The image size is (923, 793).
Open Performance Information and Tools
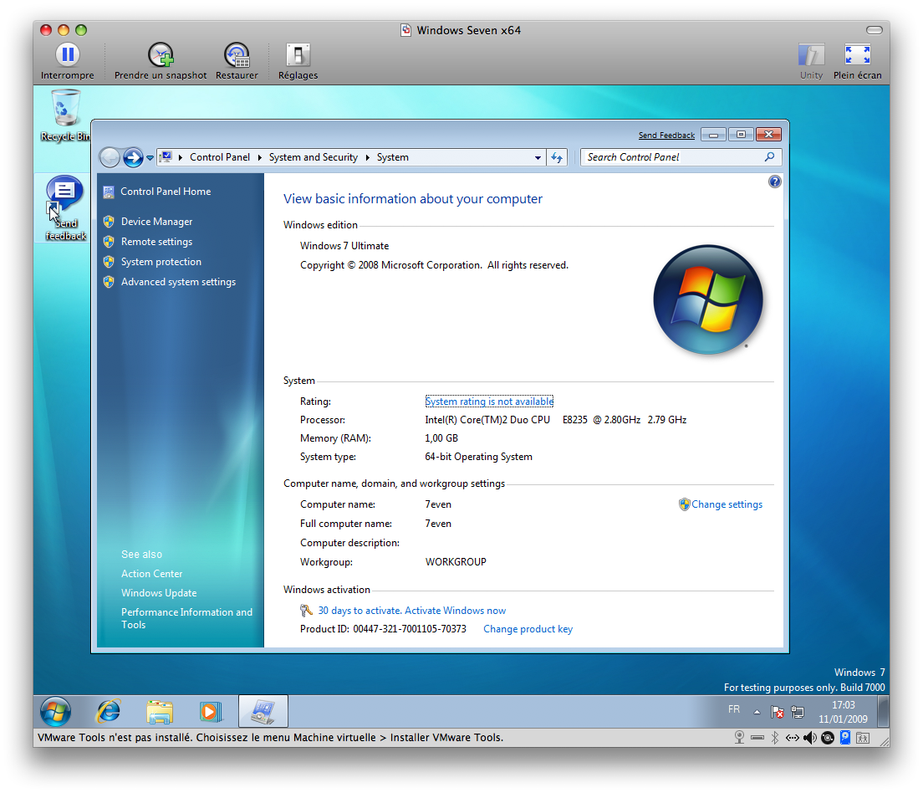pos(186,619)
